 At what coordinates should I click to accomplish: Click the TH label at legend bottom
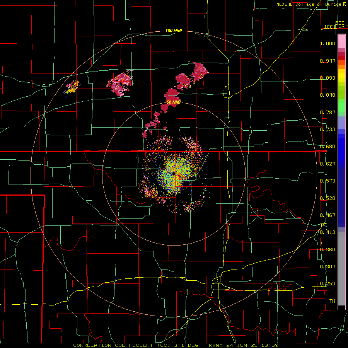coord(332,301)
